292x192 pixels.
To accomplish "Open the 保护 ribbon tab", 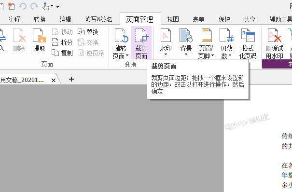I will [224, 19].
